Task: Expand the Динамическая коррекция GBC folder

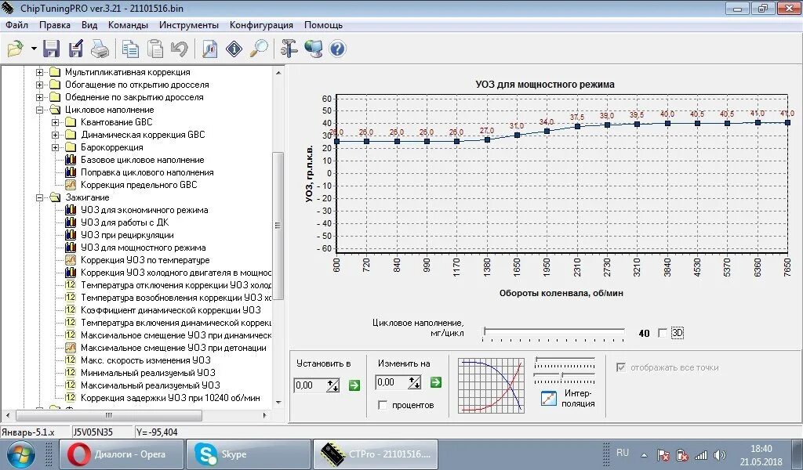Action: [56, 135]
